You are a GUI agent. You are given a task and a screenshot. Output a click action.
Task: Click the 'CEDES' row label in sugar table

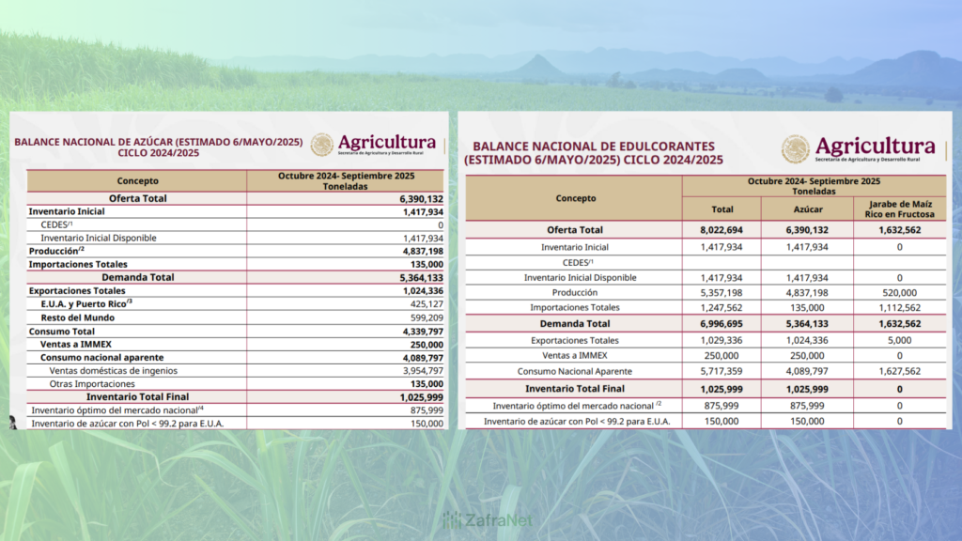coord(56,224)
